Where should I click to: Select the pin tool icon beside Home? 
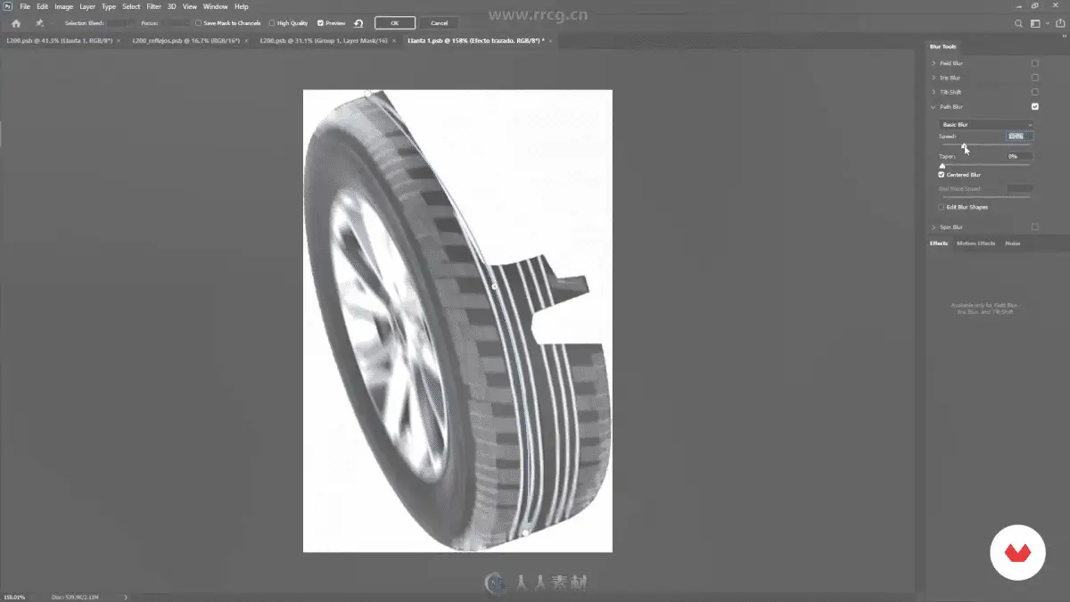39,23
